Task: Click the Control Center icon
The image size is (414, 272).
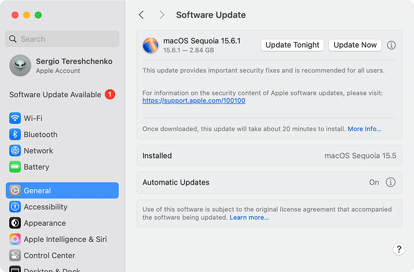Action: 15,255
